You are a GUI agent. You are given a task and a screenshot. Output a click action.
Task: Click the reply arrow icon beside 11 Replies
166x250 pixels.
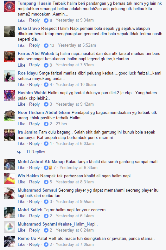pyautogui.click(x=19, y=152)
